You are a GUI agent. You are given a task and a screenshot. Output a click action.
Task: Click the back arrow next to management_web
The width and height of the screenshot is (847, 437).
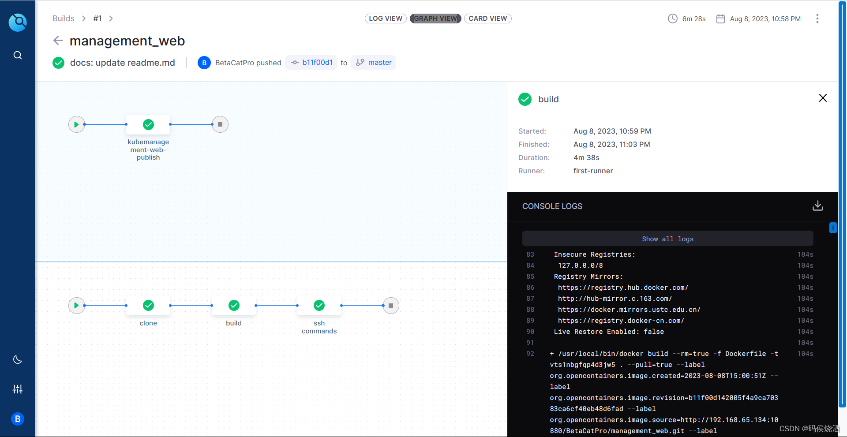pos(58,41)
